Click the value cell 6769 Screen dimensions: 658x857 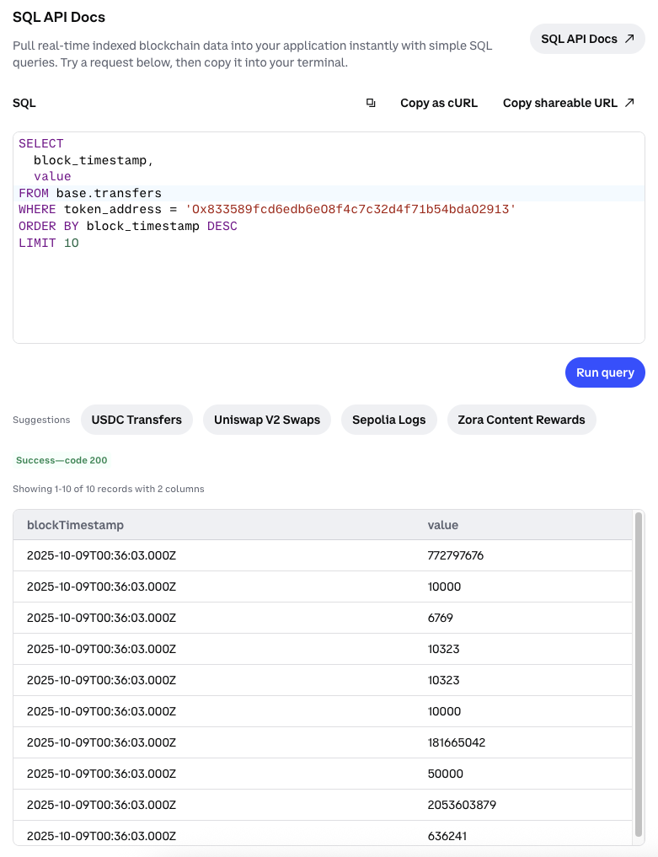tap(440, 619)
